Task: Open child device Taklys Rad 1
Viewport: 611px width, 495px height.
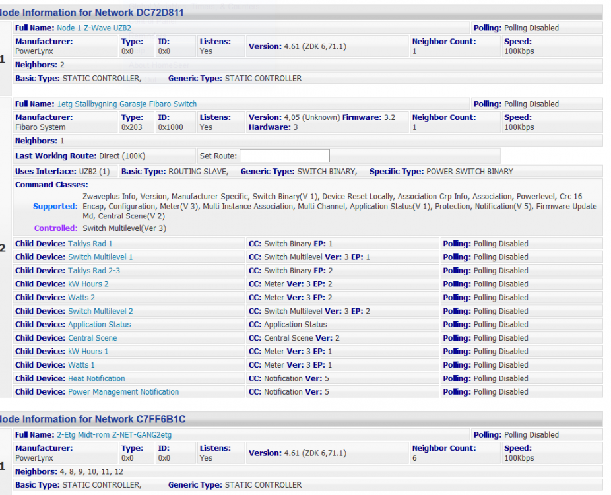Action: click(90, 244)
